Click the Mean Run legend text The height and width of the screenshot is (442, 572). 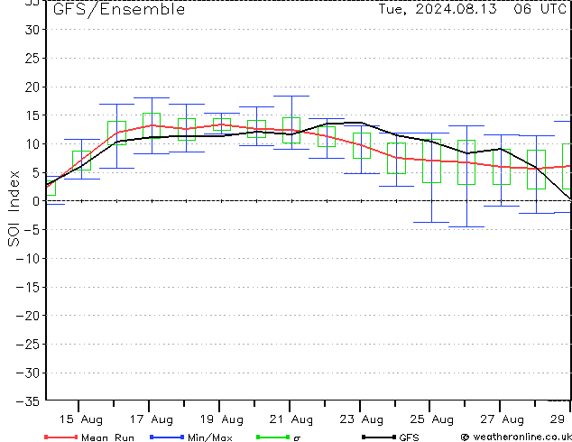pos(107,437)
